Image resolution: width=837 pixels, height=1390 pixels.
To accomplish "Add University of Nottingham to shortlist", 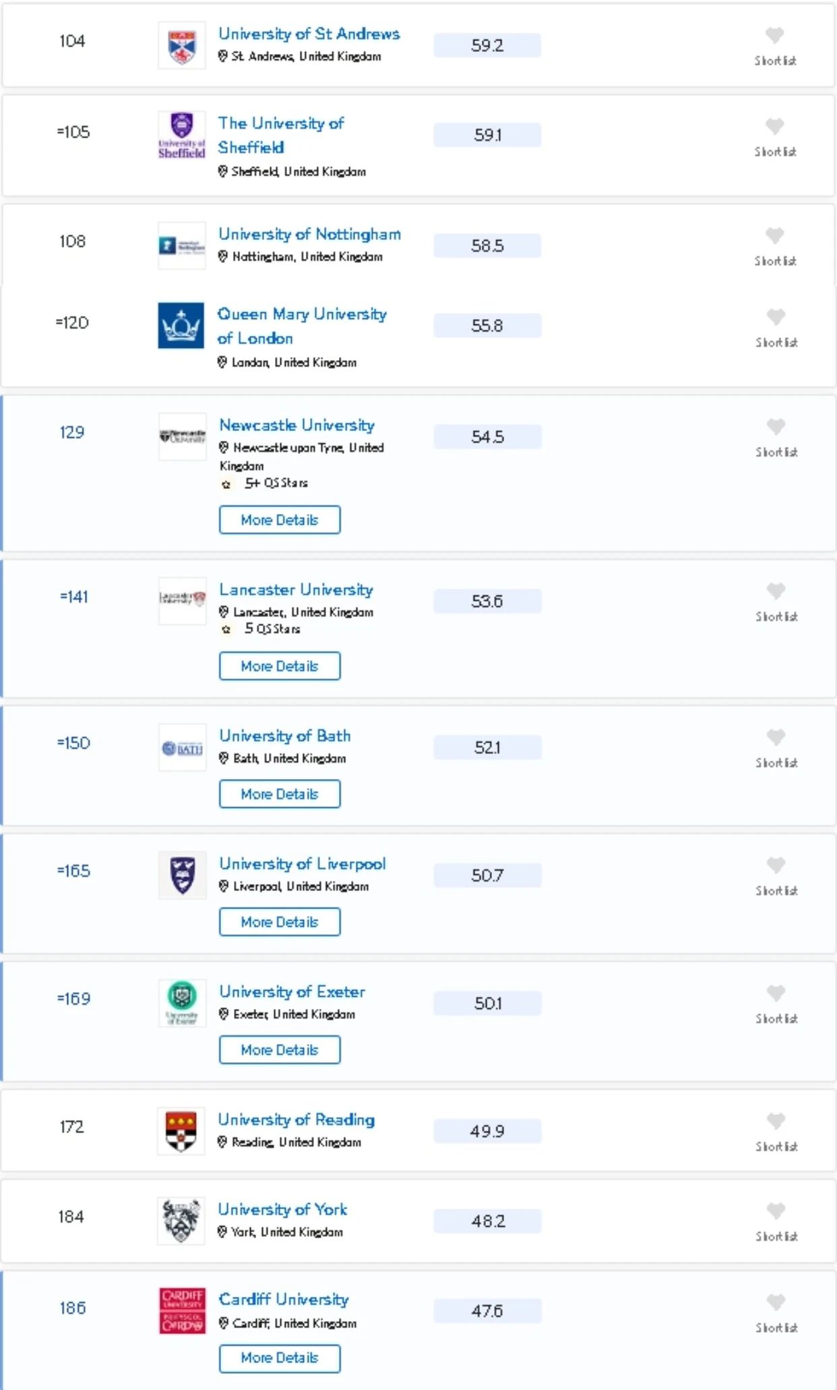I will 774,235.
